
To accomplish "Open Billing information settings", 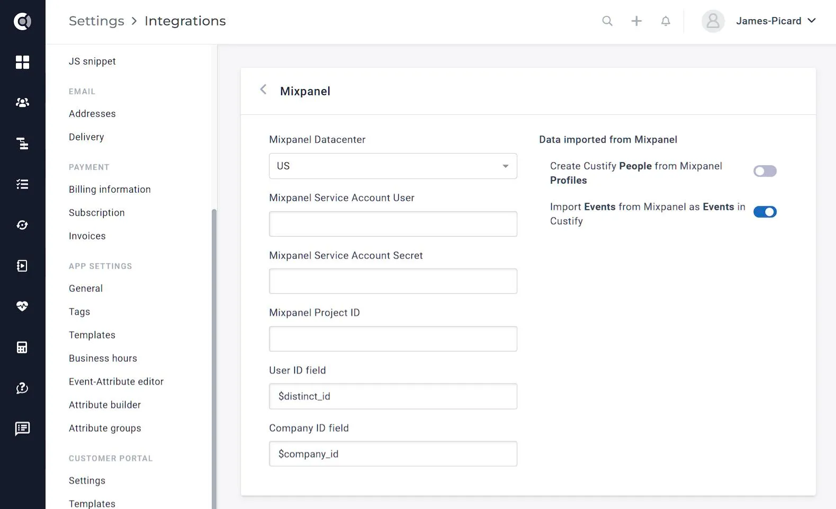I will (x=110, y=189).
